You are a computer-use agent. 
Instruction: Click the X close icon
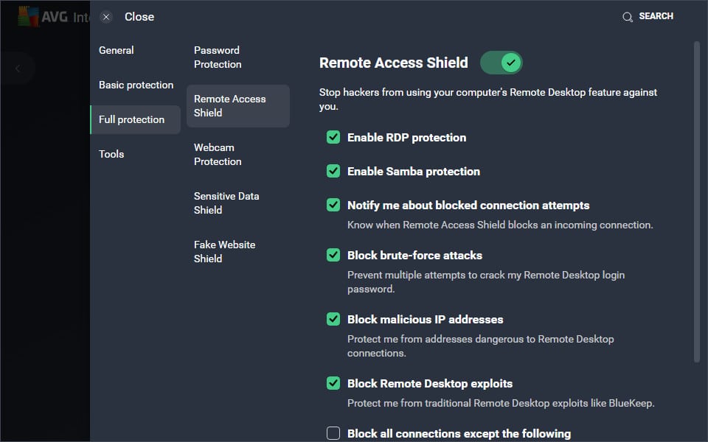point(106,17)
